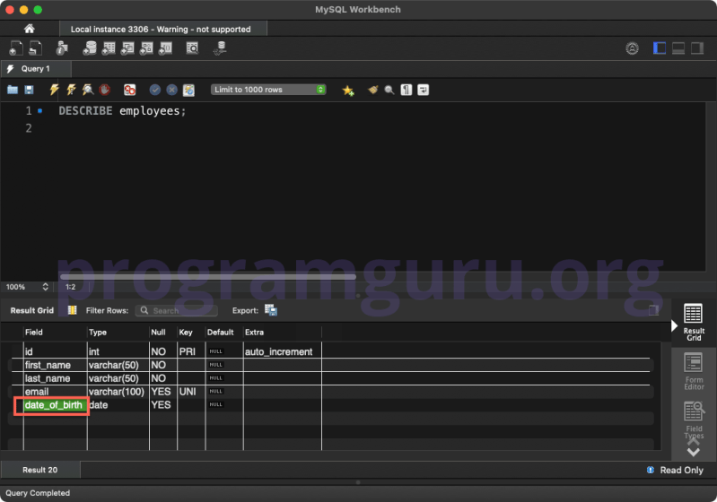717x502 pixels.
Task: Select the first_name field cell
Action: pyautogui.click(x=55, y=365)
